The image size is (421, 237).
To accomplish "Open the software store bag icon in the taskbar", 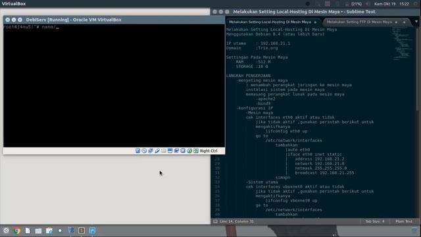I will click(49, 230).
